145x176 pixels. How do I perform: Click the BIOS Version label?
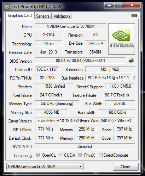[x=21, y=61]
